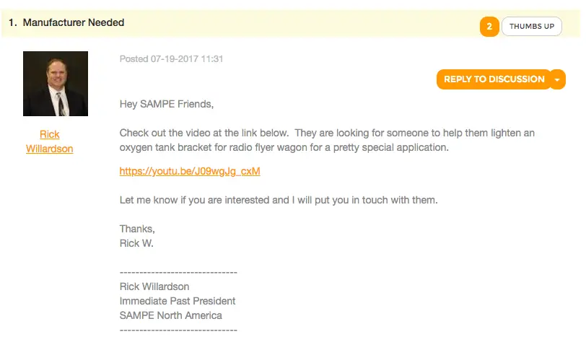Viewport: 586px width, 337px height.
Task: Click the Manufacturer Needed post title
Action: [74, 22]
